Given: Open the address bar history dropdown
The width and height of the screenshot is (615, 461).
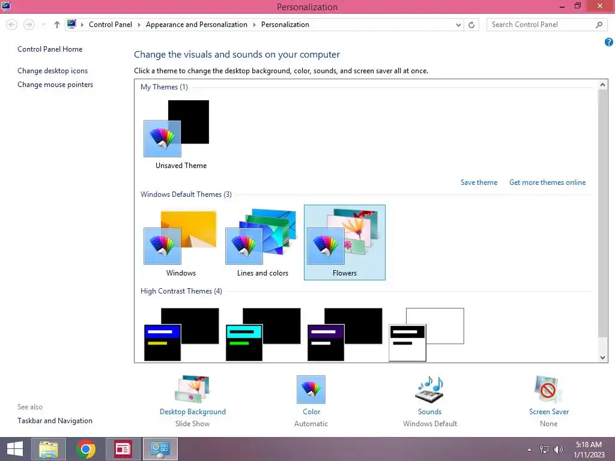Looking at the screenshot, I should click(458, 25).
